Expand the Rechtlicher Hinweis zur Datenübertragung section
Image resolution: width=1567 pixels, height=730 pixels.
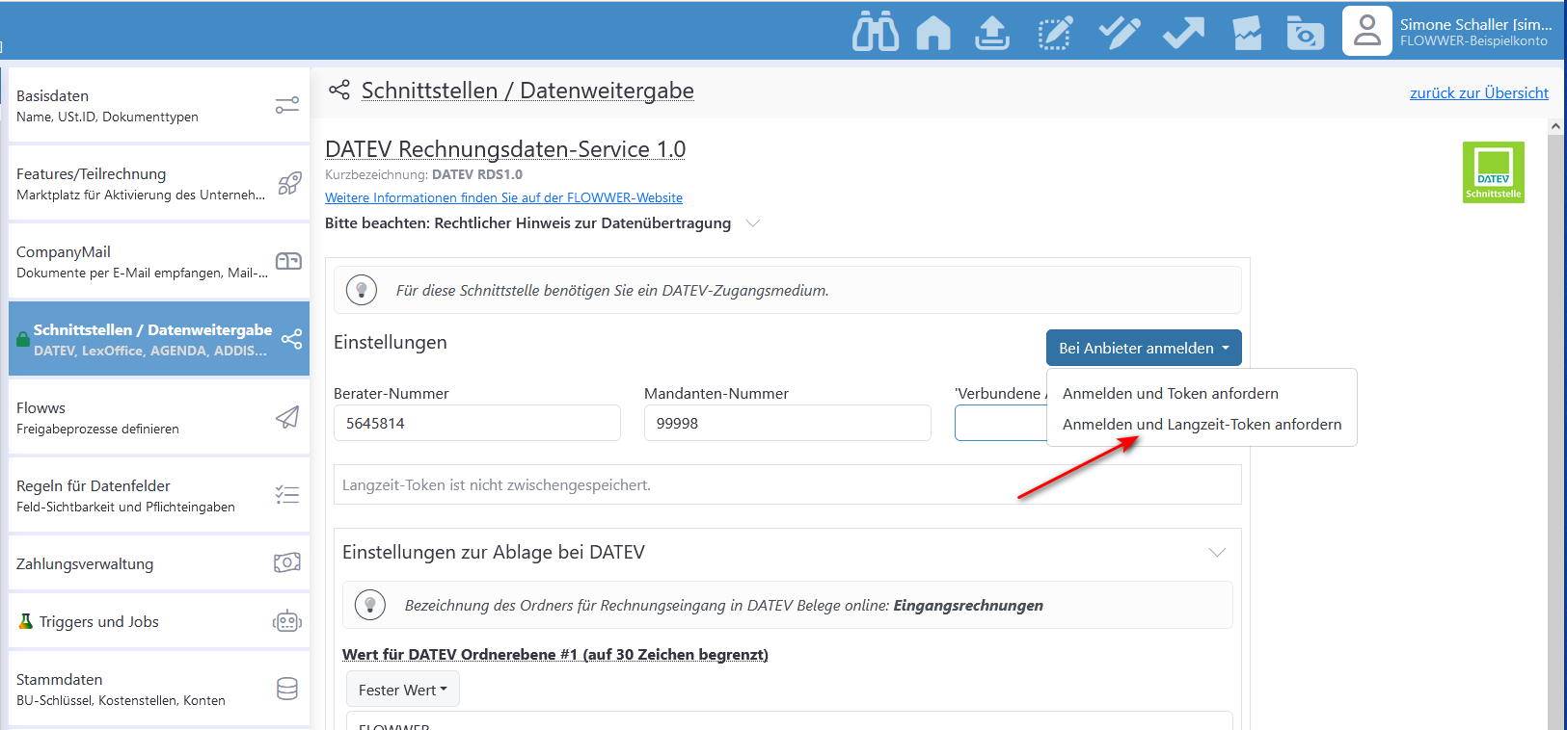753,223
